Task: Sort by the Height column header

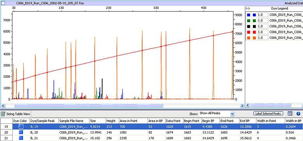Action: coord(112,121)
